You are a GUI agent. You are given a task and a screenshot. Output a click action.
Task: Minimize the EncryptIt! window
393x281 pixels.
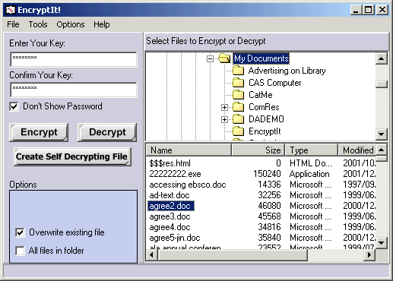[356, 10]
